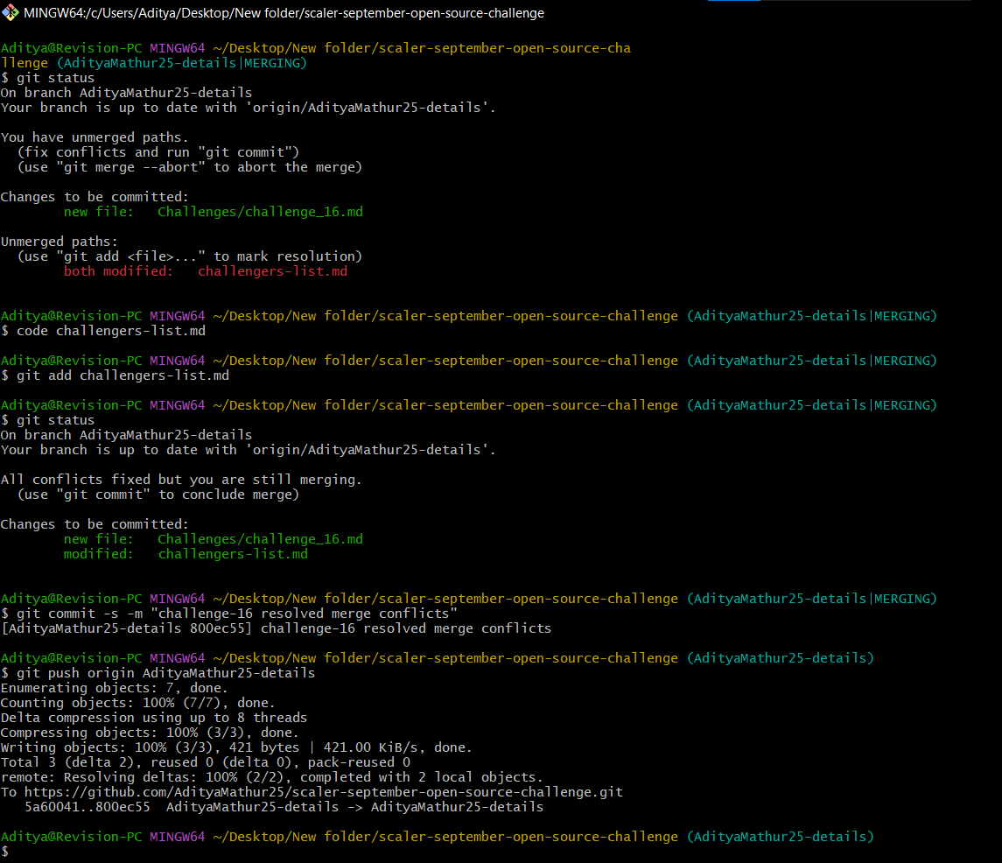Click the MINGW64 window title path text

tap(284, 13)
